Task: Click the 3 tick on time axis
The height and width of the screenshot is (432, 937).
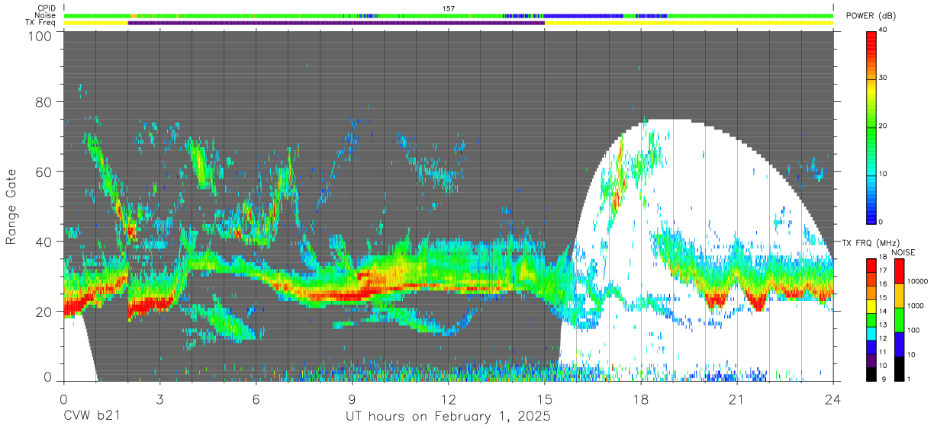Action: pos(159,398)
